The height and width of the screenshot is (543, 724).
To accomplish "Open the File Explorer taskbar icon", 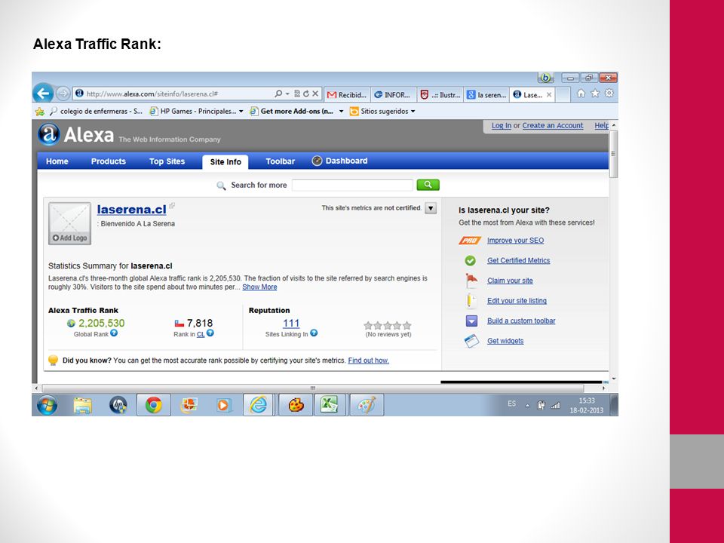I will [83, 406].
